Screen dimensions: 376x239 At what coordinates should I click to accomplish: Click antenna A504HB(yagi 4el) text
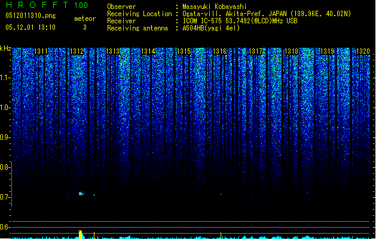coord(211,28)
